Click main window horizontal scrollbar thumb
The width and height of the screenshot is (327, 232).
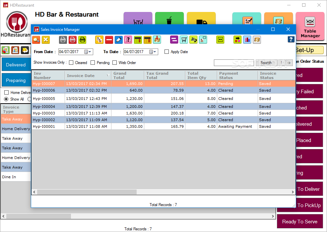pyautogui.click(x=38, y=216)
